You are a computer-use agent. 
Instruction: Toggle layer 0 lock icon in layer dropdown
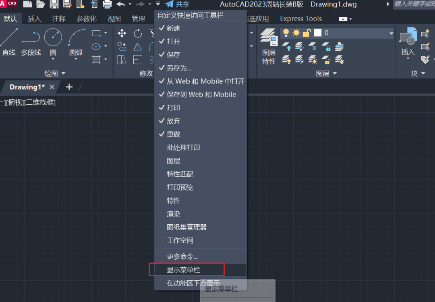point(306,33)
